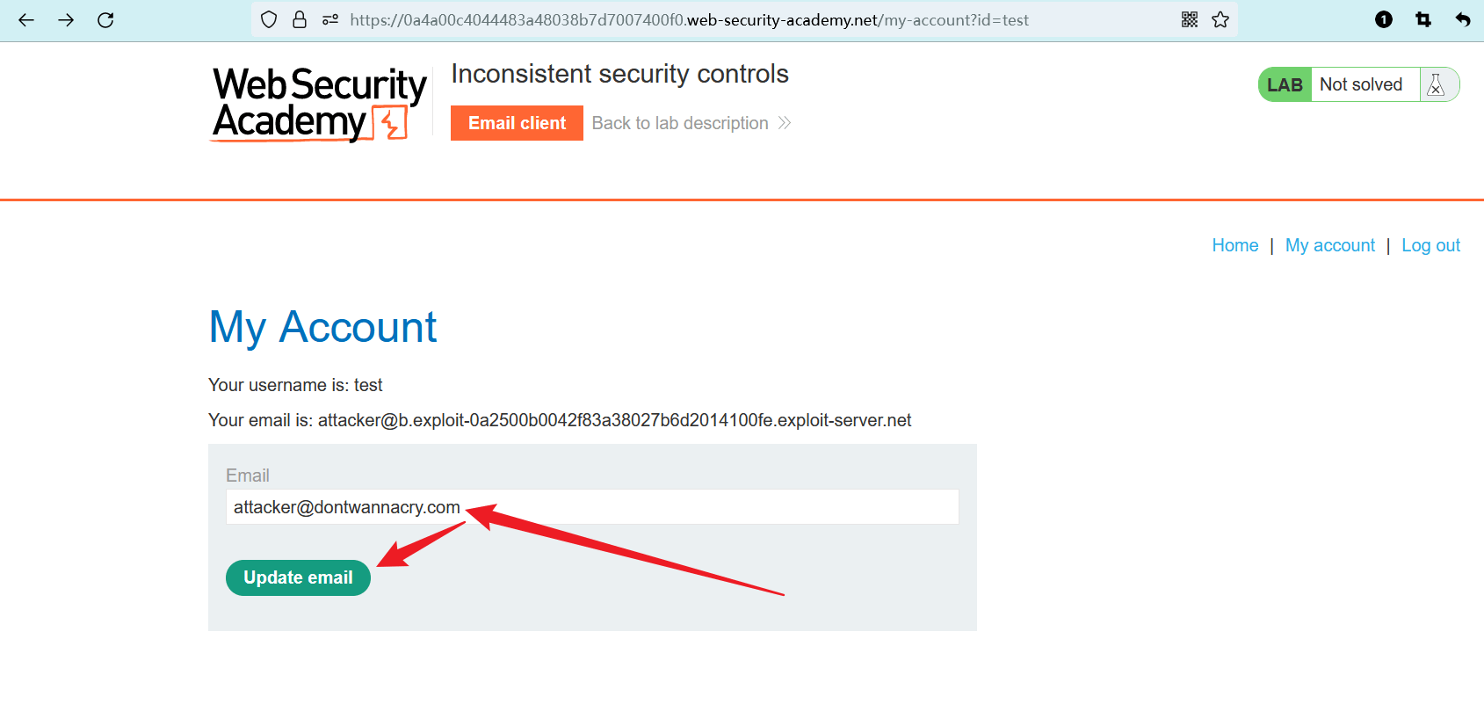Reload the current page

click(105, 20)
